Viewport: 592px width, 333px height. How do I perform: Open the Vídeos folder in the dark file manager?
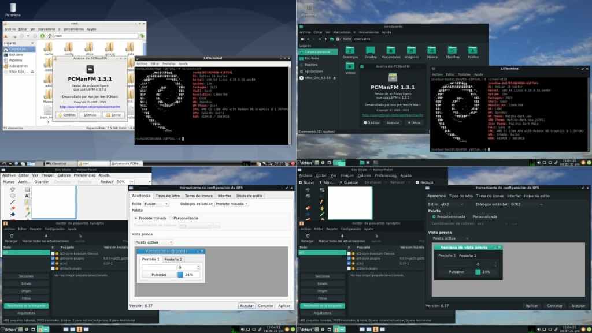tap(350, 69)
